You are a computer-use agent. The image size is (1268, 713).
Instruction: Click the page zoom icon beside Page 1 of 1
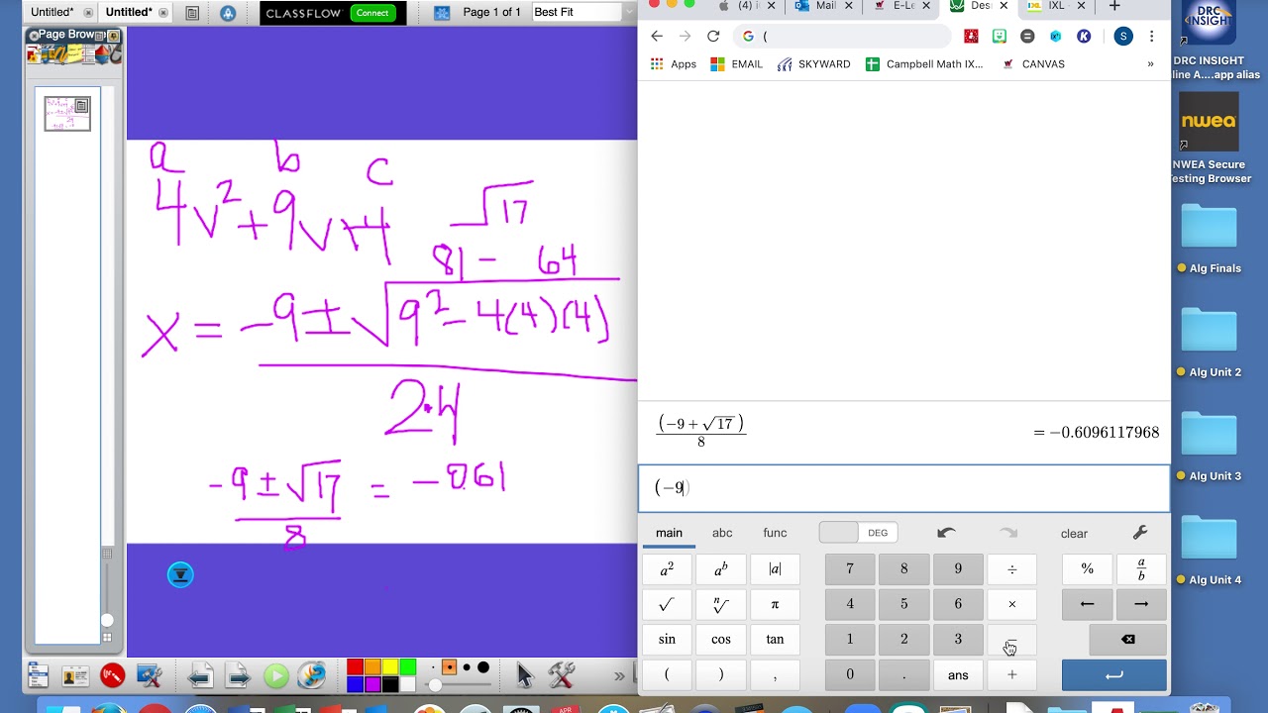click(443, 13)
